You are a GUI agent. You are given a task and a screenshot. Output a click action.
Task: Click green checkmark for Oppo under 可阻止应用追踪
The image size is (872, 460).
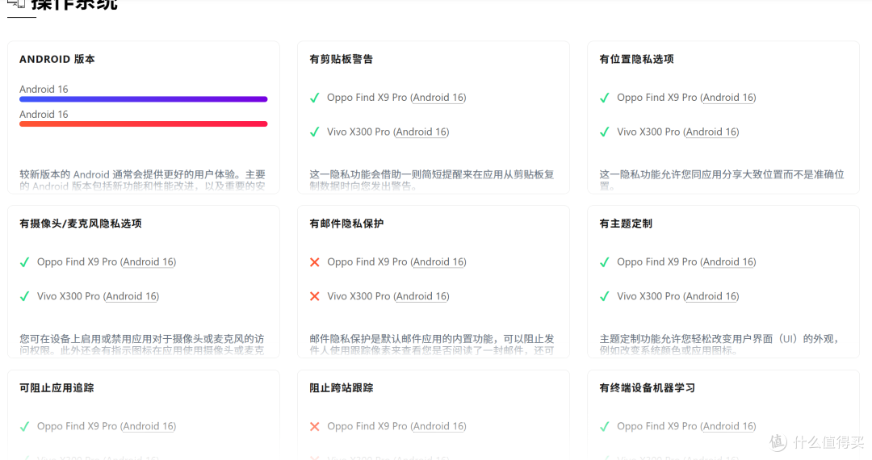pyautogui.click(x=25, y=426)
